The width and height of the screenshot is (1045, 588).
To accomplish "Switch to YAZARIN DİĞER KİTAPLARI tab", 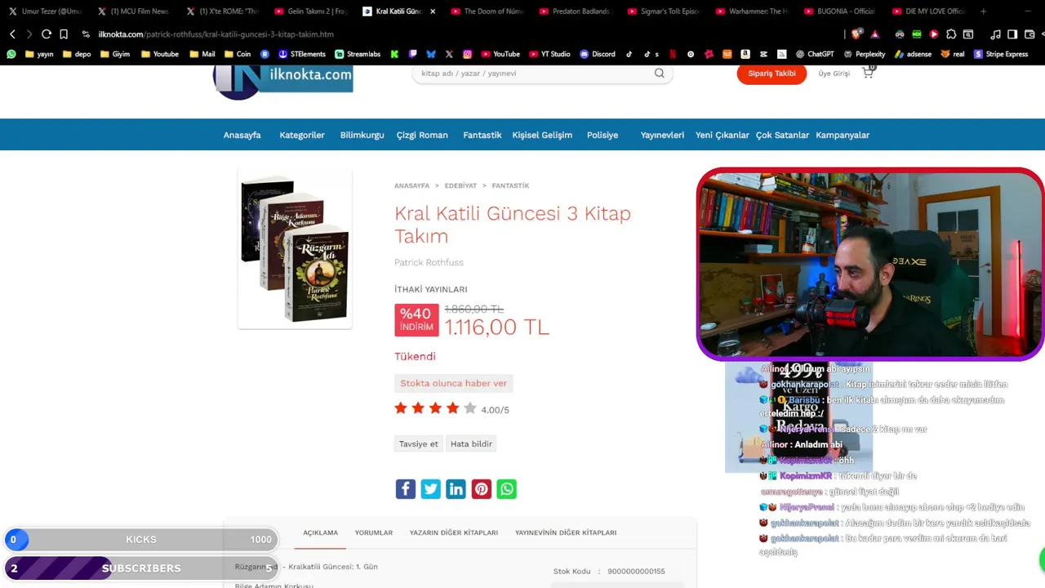I will 454,532.
